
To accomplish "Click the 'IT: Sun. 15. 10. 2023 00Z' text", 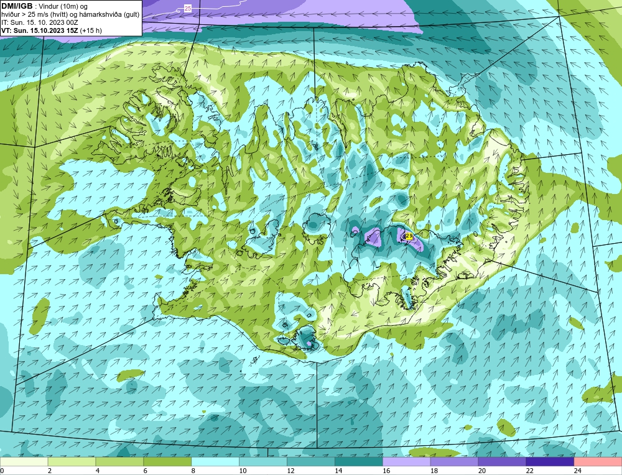I will (40, 22).
